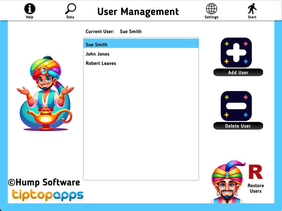Open the Data magnifier tool
Screen dimensions: 282x211
[70, 8]
